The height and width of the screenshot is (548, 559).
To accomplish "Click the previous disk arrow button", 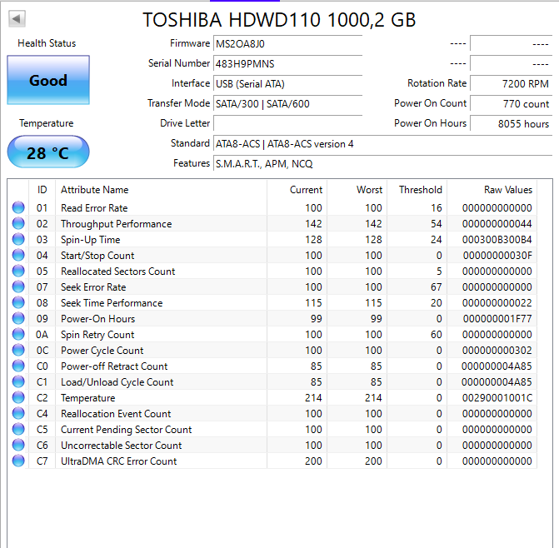I will click(x=17, y=18).
